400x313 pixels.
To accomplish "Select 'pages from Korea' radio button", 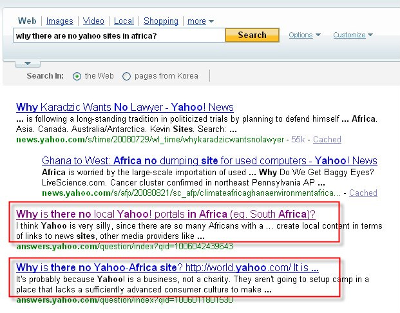I will click(x=126, y=76).
